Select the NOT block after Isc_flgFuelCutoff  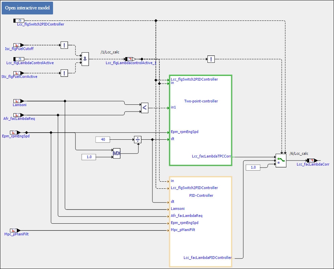tap(64, 45)
